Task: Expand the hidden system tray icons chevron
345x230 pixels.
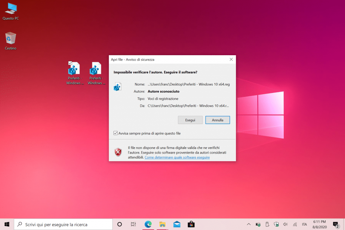Action: (249, 224)
